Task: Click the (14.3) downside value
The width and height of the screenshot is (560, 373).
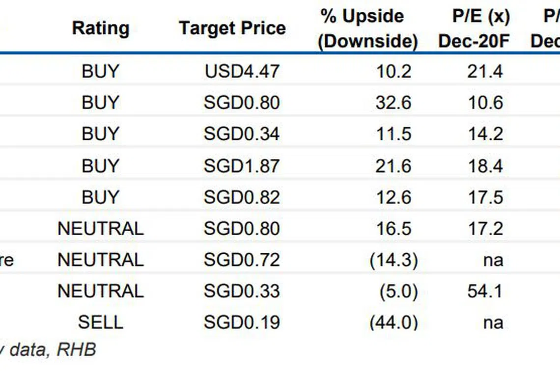Action: [393, 260]
